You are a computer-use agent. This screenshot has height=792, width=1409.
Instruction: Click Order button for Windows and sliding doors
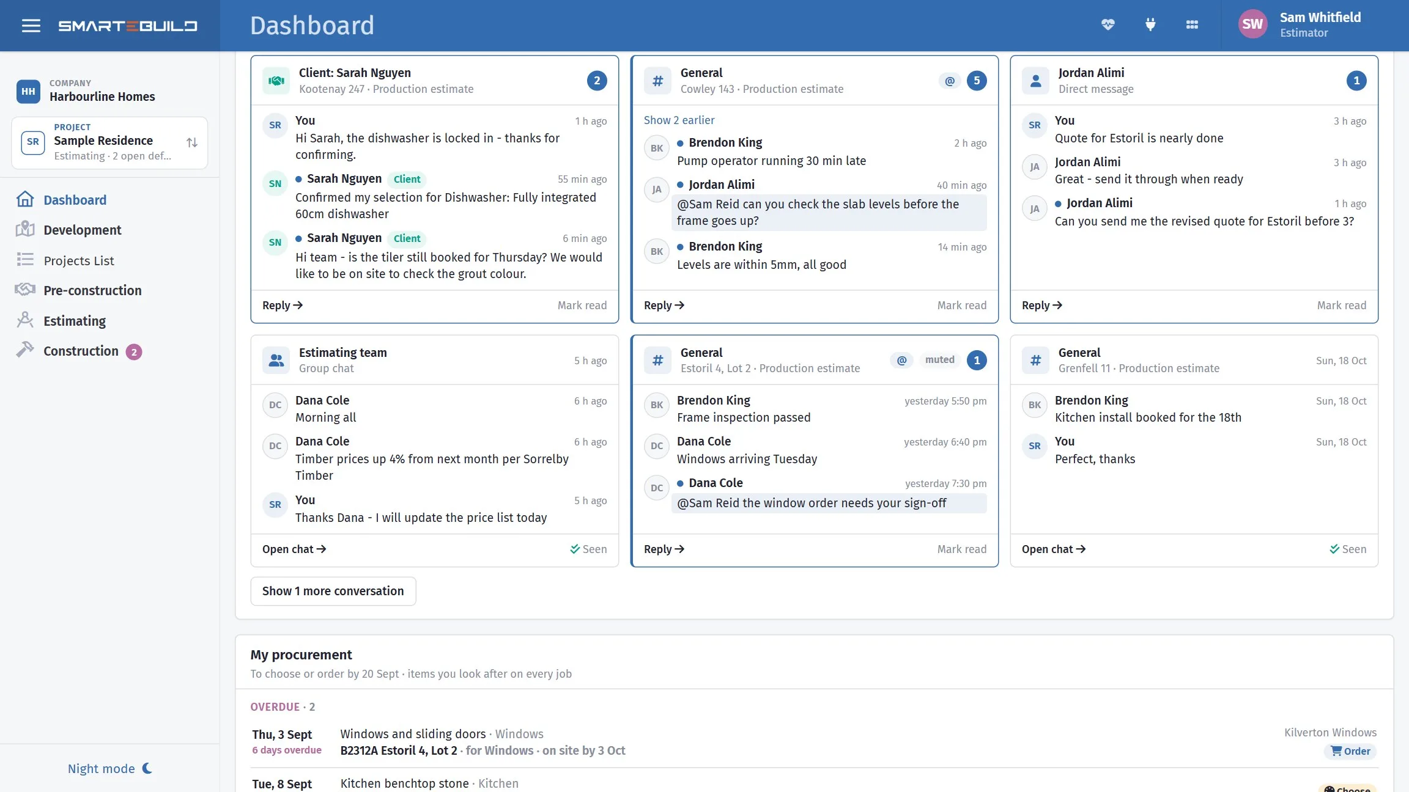pos(1350,751)
